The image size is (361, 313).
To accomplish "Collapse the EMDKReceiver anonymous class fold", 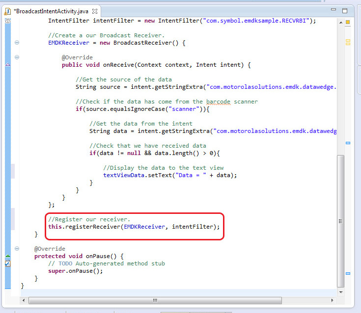I will pos(17,43).
